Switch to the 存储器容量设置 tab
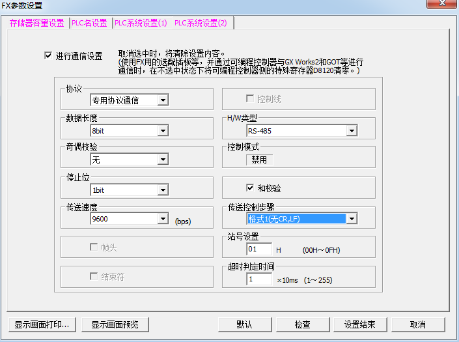This screenshot has width=459, height=342. coord(36,23)
